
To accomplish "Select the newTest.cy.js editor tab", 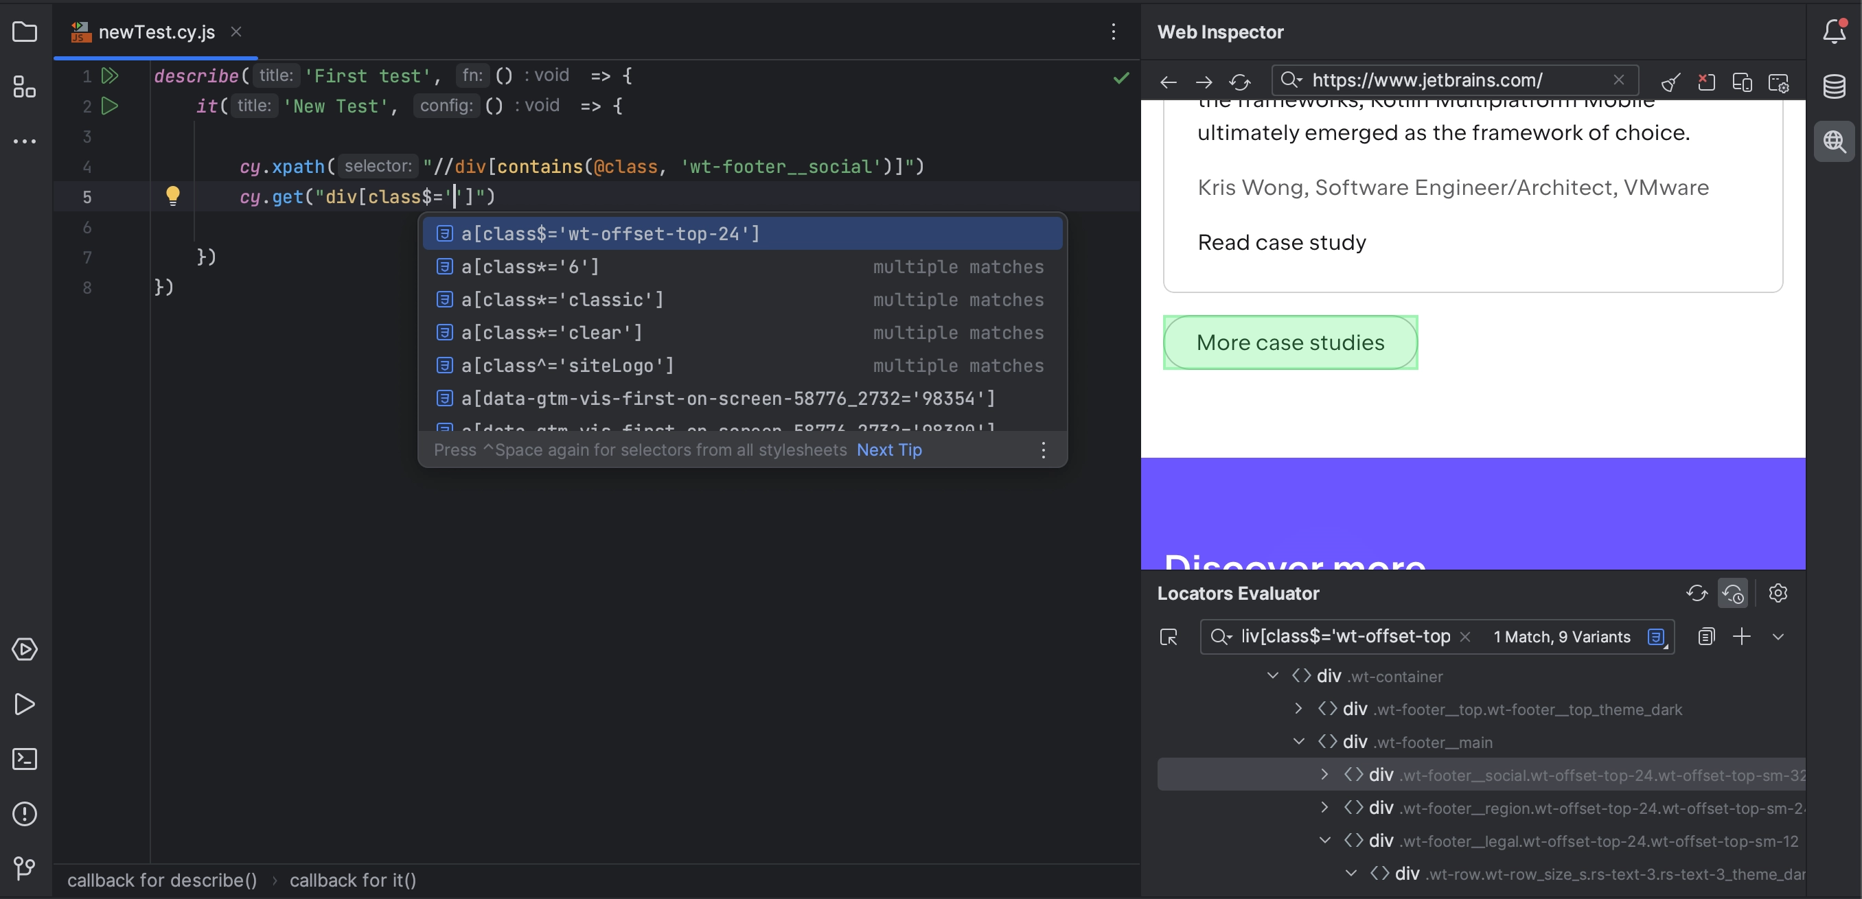I will pyautogui.click(x=155, y=32).
